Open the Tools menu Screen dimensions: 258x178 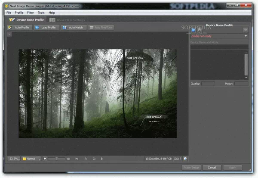click(41, 12)
